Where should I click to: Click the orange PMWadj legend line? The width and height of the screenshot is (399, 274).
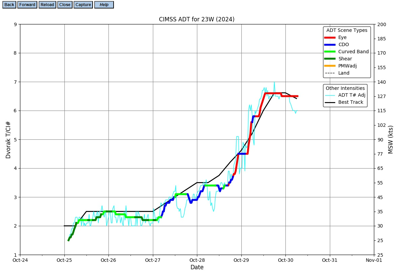330,66
